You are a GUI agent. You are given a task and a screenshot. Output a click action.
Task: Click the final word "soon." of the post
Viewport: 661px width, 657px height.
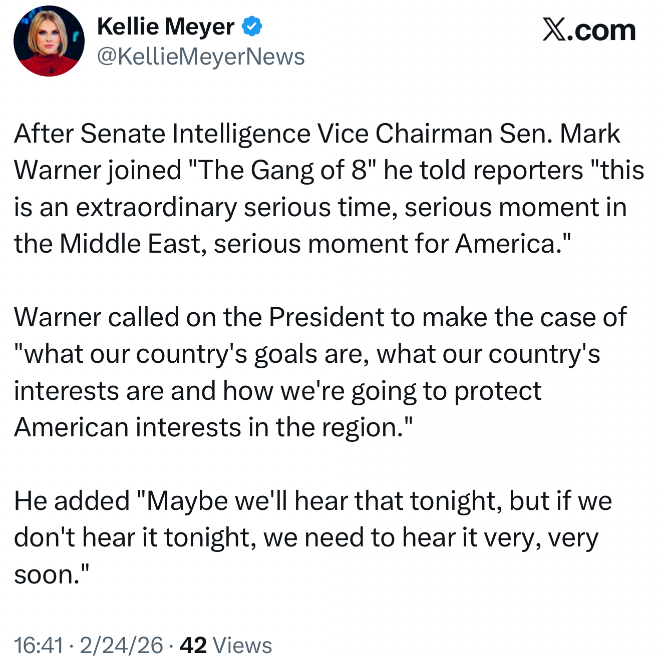pyautogui.click(x=51, y=574)
